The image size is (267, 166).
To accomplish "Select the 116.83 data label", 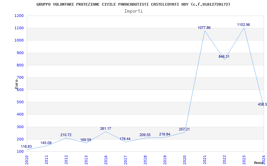I will pos(26,146).
